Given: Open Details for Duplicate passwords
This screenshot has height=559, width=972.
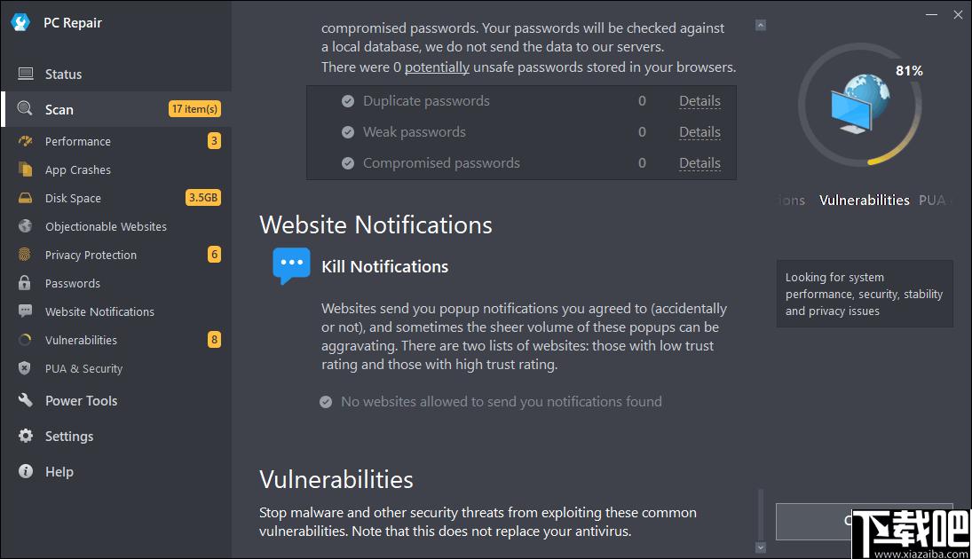Looking at the screenshot, I should click(699, 101).
